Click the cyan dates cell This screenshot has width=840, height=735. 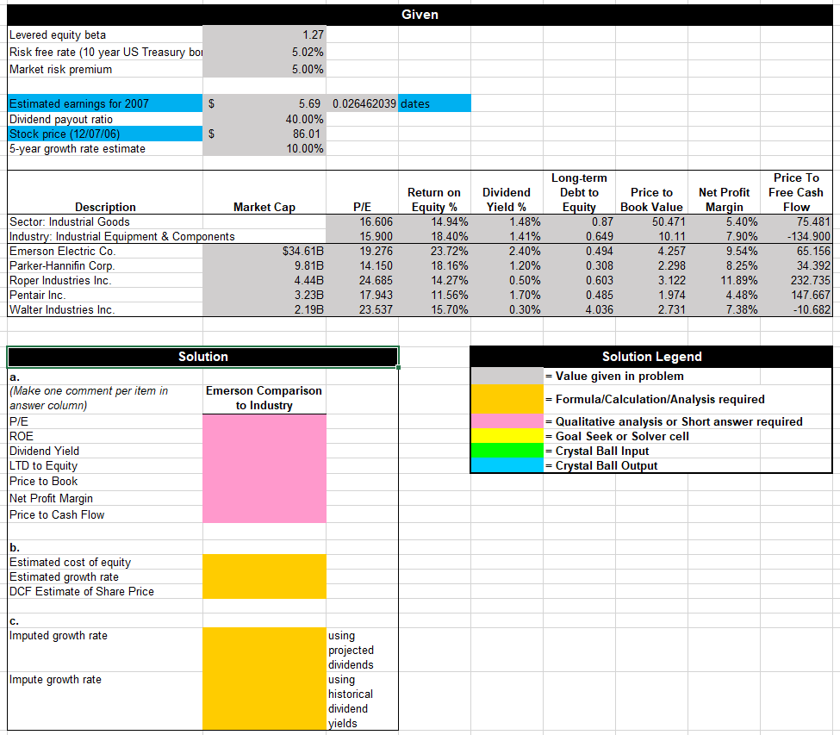[435, 103]
